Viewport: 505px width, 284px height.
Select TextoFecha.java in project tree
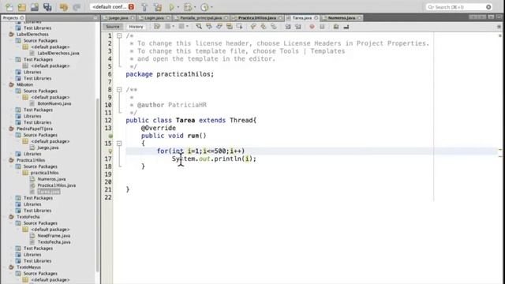[x=54, y=242]
